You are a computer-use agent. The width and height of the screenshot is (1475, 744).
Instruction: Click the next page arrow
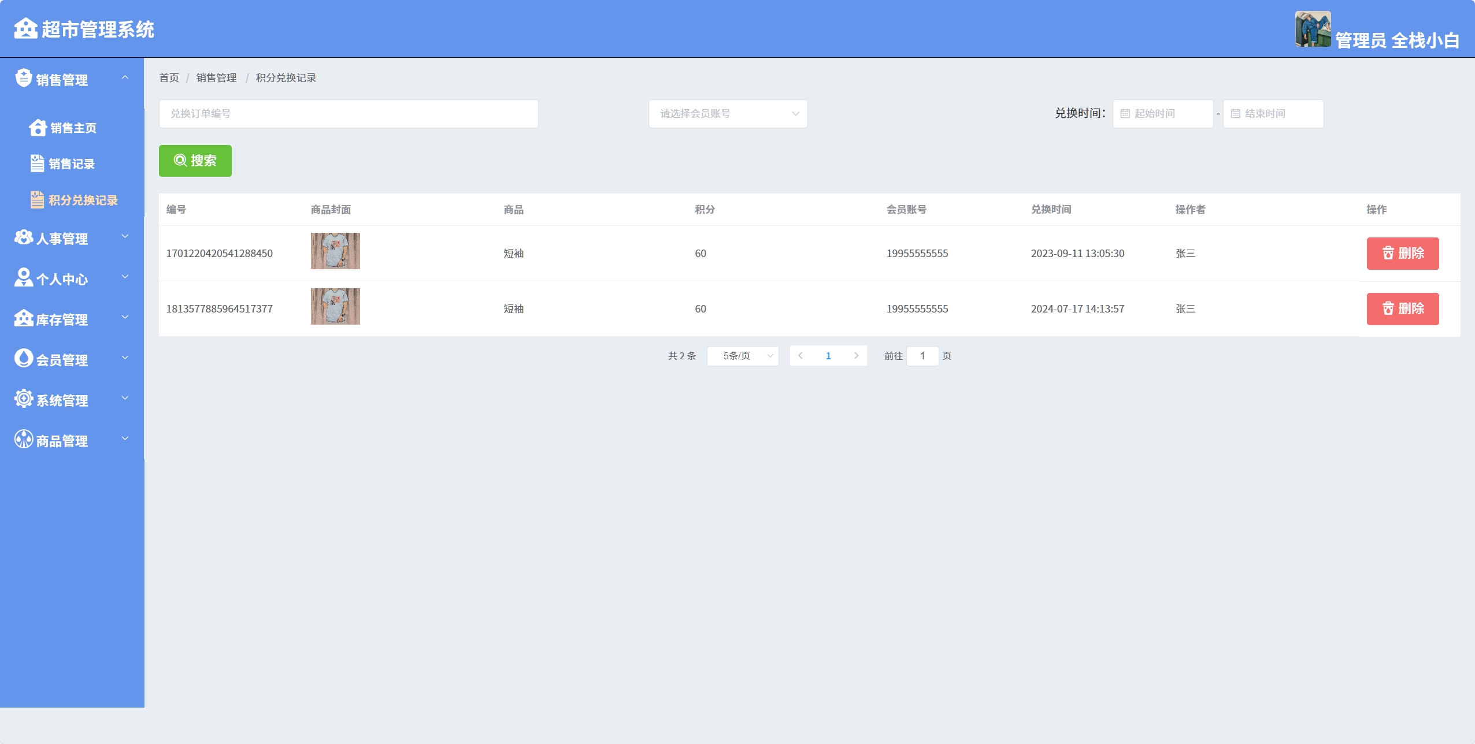click(x=856, y=356)
